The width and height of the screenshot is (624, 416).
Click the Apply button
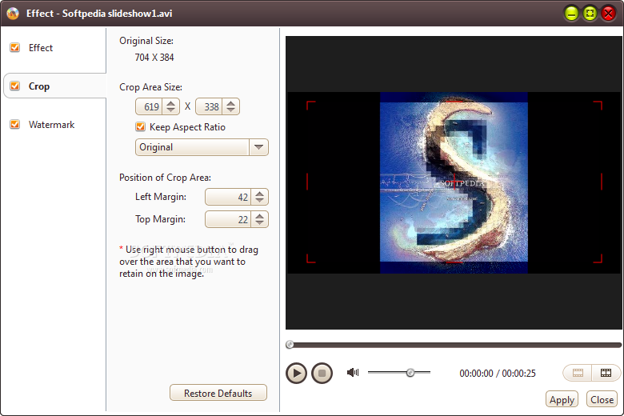562,400
